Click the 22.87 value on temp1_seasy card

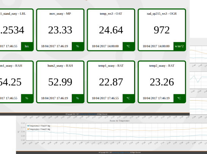[x=111, y=82]
